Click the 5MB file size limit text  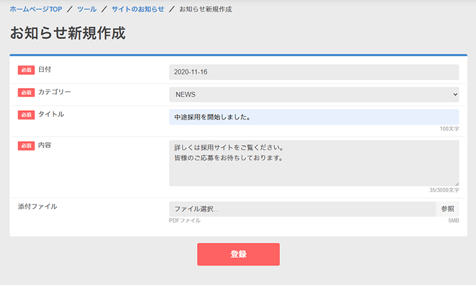(453, 221)
